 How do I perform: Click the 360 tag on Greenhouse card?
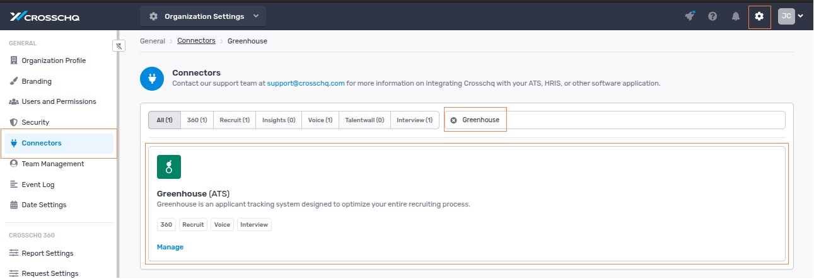(166, 224)
